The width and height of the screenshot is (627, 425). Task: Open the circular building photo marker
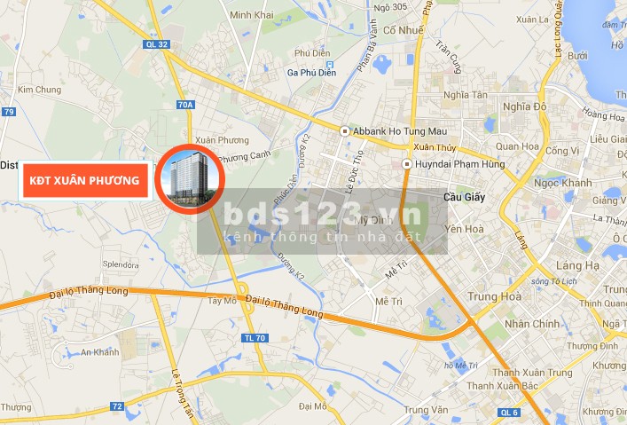coord(190,179)
